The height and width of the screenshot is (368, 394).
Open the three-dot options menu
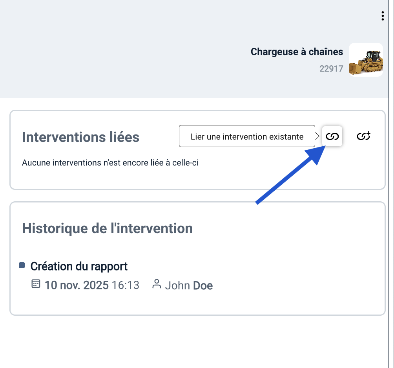point(383,16)
